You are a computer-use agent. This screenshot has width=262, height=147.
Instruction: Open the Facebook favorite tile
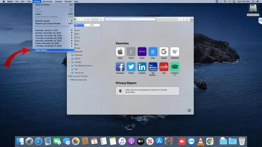tap(120, 67)
